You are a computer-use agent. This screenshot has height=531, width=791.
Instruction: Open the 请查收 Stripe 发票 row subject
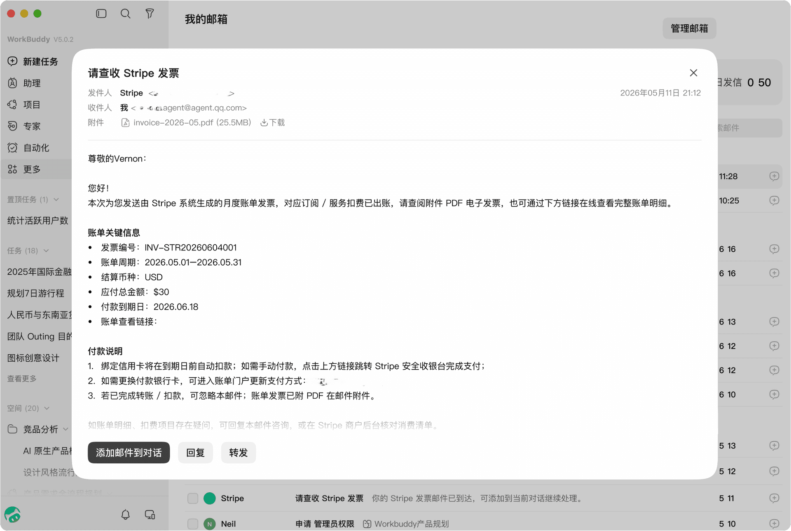click(329, 498)
